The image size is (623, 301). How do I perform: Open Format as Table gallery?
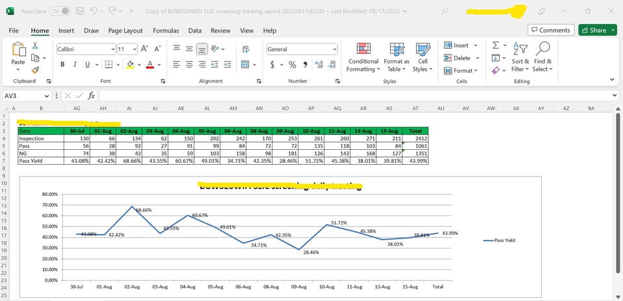[x=397, y=58]
